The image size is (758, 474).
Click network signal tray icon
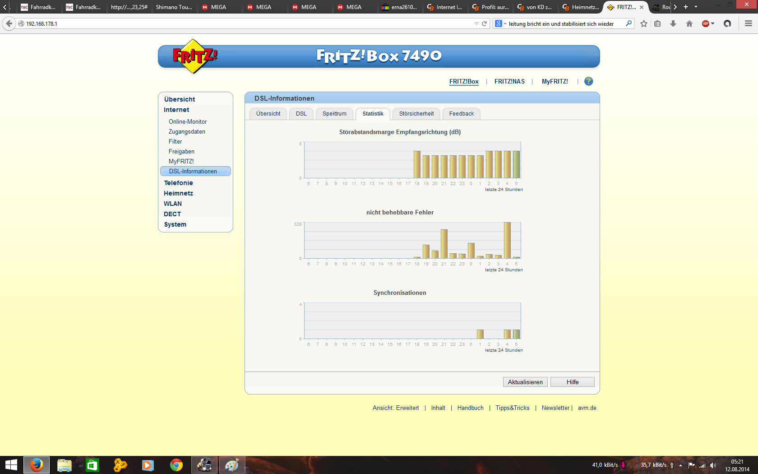(702, 465)
